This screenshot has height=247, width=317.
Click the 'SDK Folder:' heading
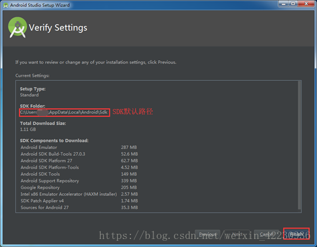click(x=33, y=106)
